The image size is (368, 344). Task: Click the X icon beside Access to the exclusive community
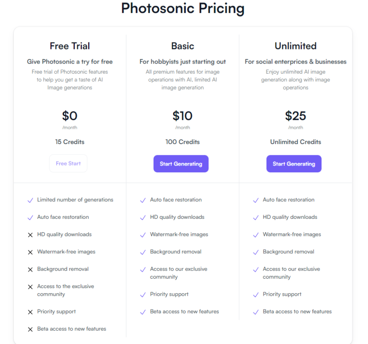click(x=30, y=287)
